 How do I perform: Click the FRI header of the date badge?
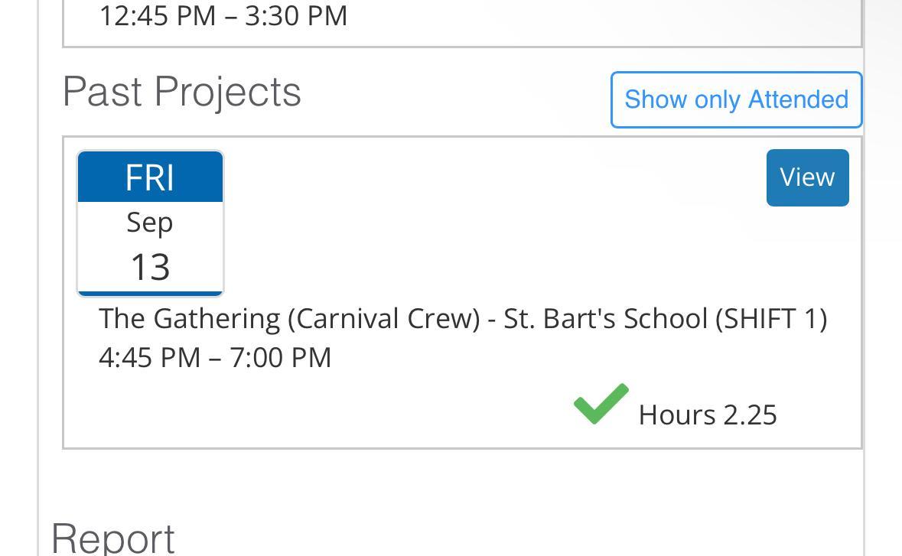pos(150,177)
